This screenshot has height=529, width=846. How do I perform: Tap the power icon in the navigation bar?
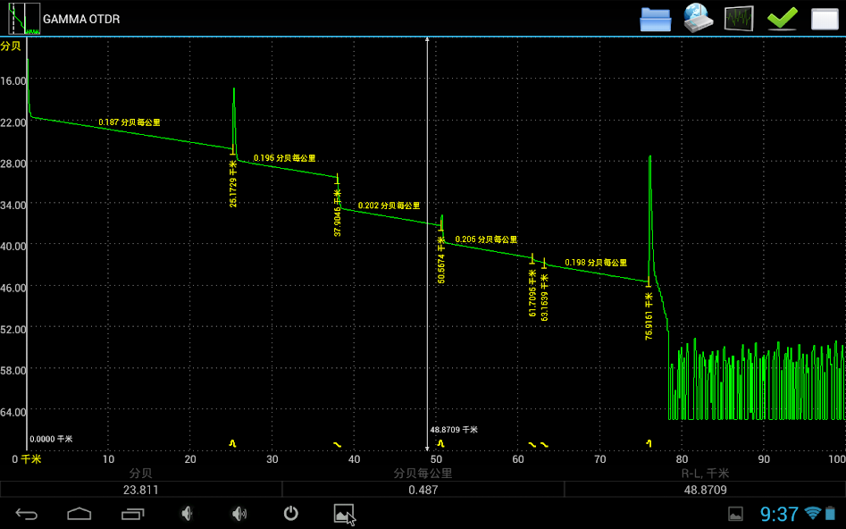[x=291, y=514]
